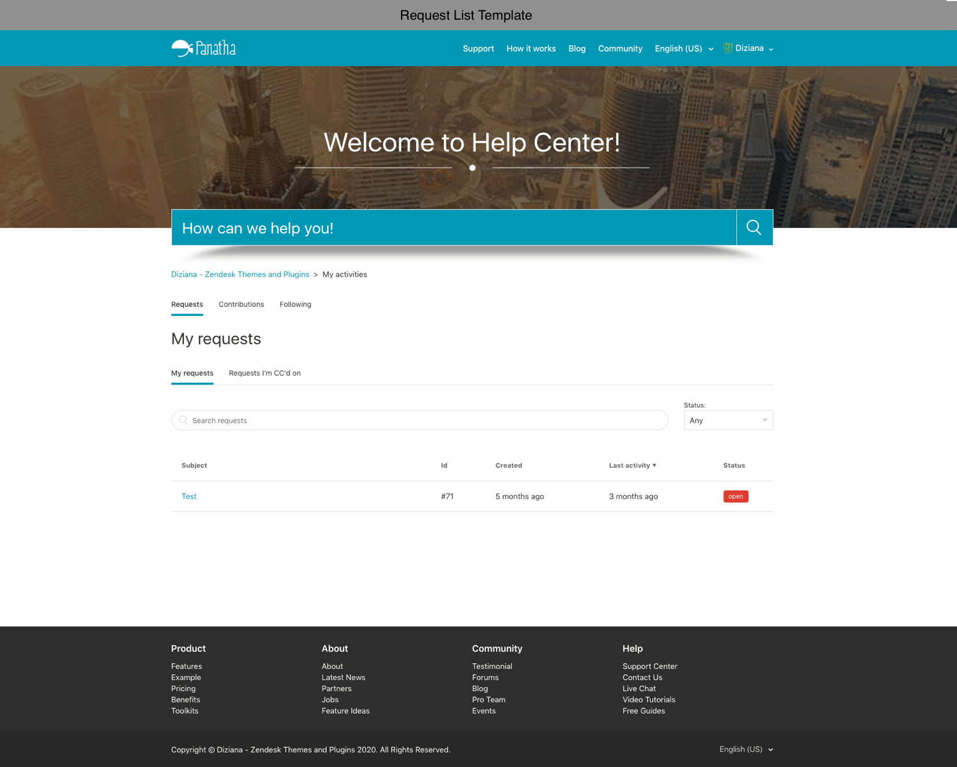Click the Diziana user avatar icon
The image size is (957, 767).
tap(728, 48)
